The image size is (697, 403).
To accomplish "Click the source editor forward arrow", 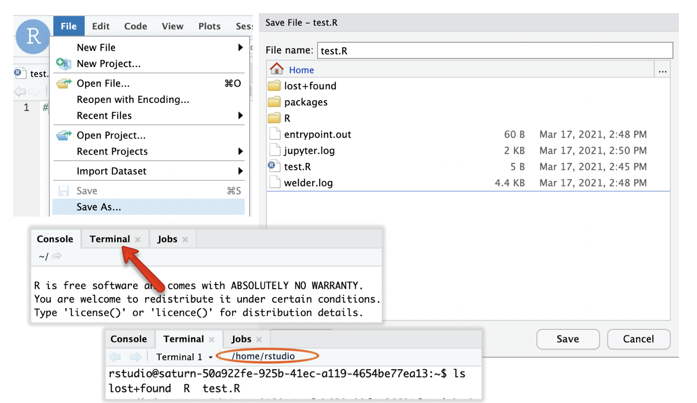I will click(34, 92).
